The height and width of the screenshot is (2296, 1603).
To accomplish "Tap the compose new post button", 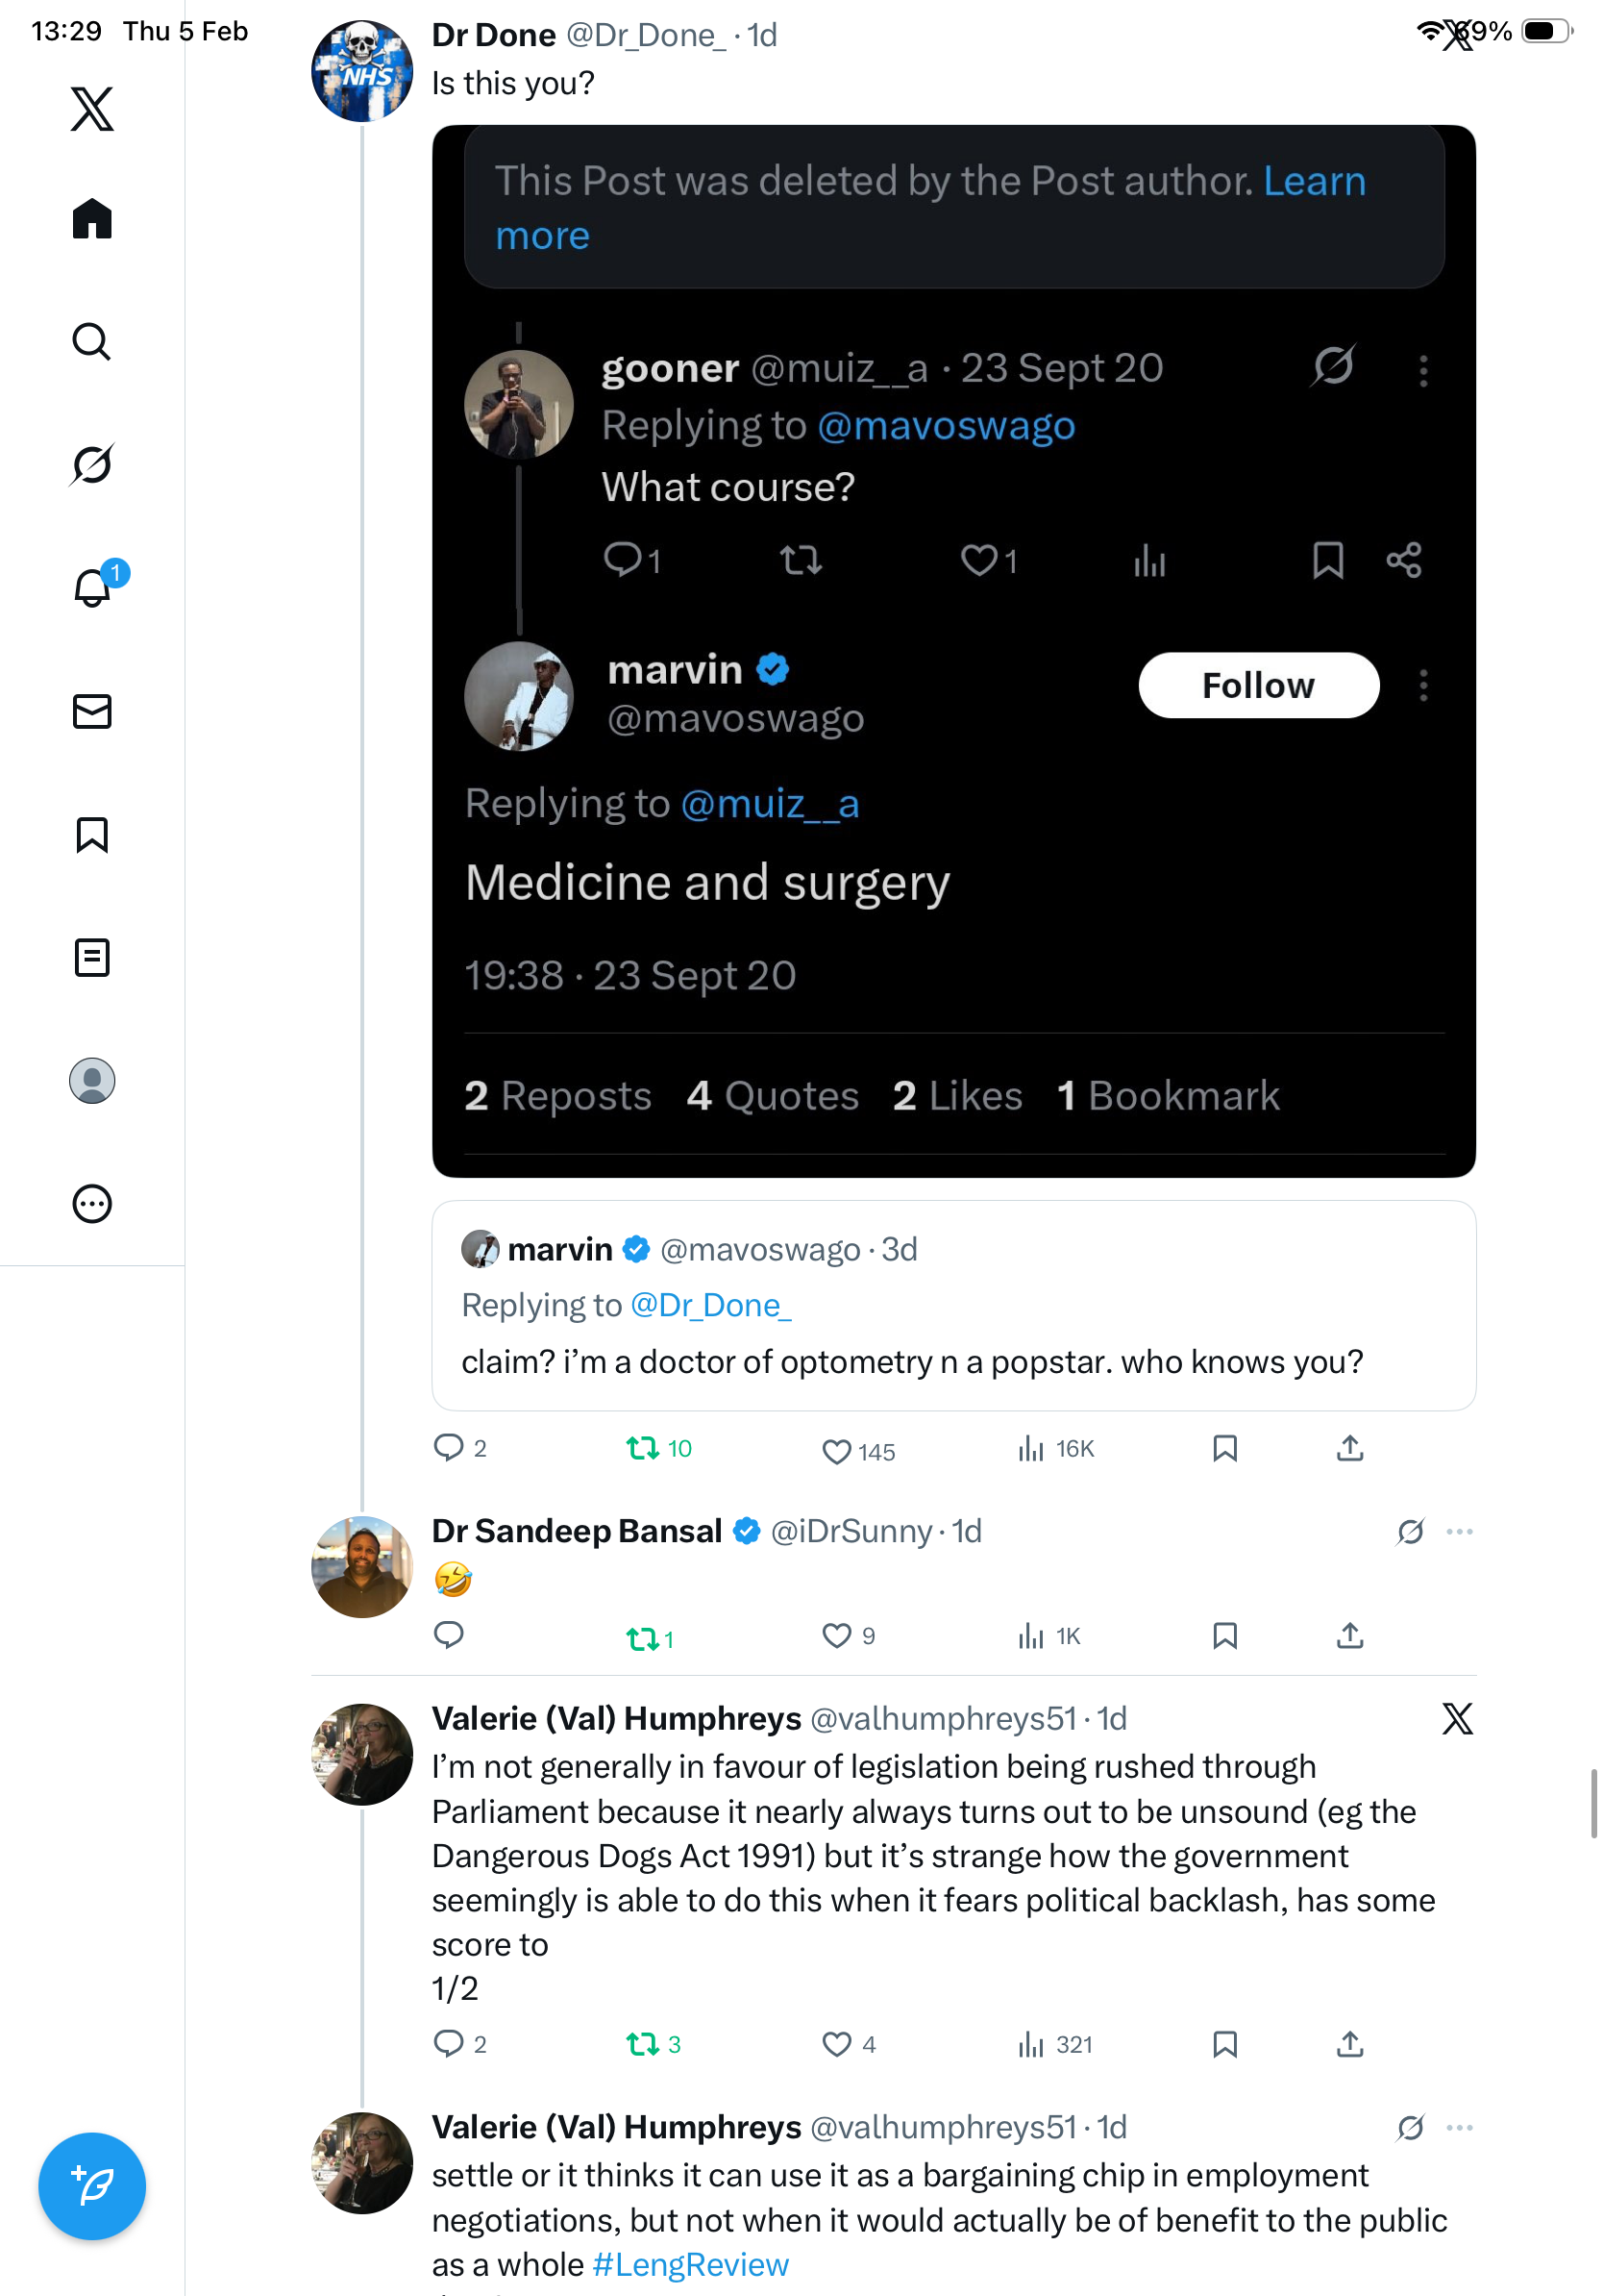I will pyautogui.click(x=92, y=2186).
